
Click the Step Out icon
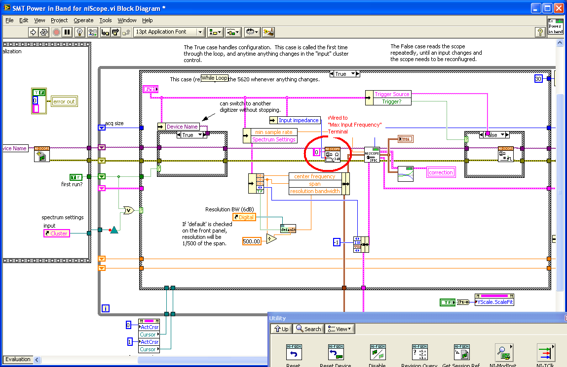(126, 32)
